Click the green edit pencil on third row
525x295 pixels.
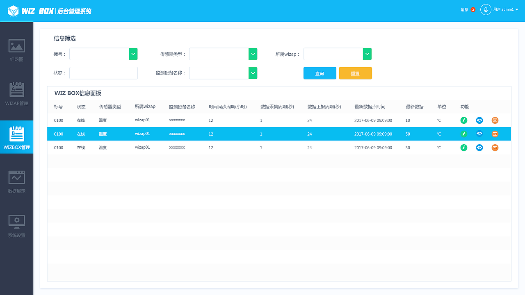(x=463, y=147)
